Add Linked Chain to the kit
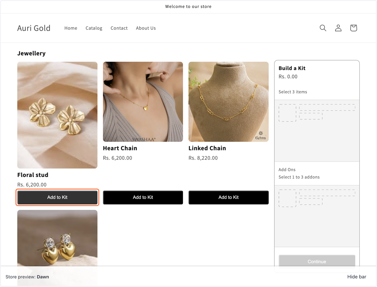Viewport: 377px width, 287px height. click(228, 197)
